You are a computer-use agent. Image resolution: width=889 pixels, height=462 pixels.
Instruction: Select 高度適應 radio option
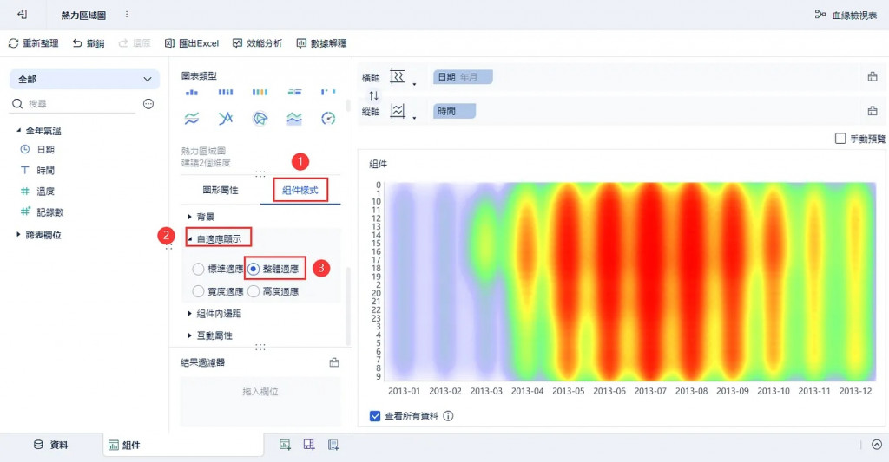pos(254,291)
